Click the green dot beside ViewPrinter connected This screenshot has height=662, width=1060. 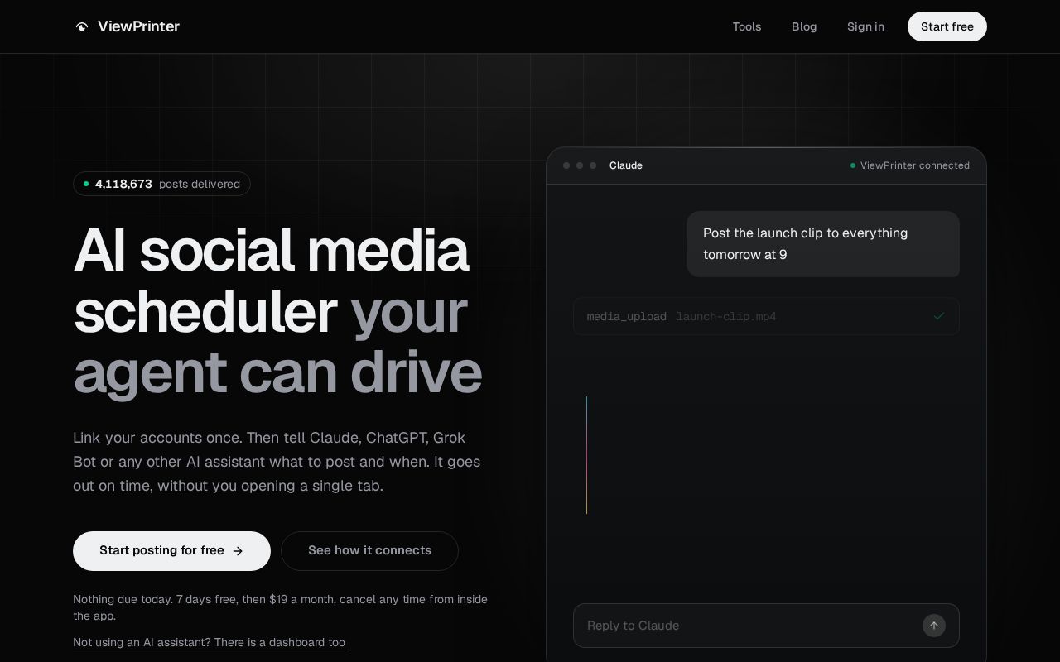tap(853, 165)
